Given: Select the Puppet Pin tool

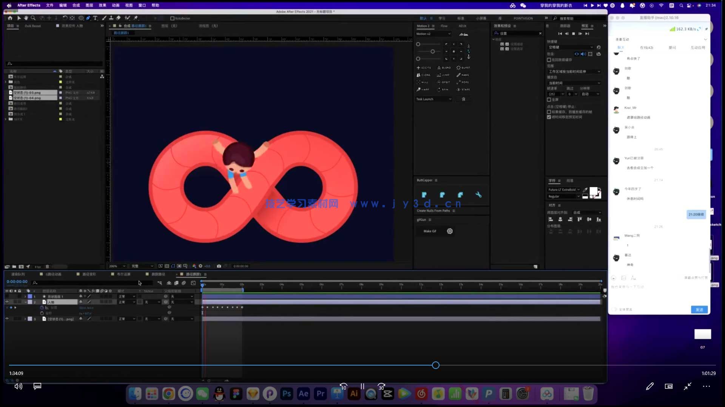Looking at the screenshot, I should coord(136,18).
